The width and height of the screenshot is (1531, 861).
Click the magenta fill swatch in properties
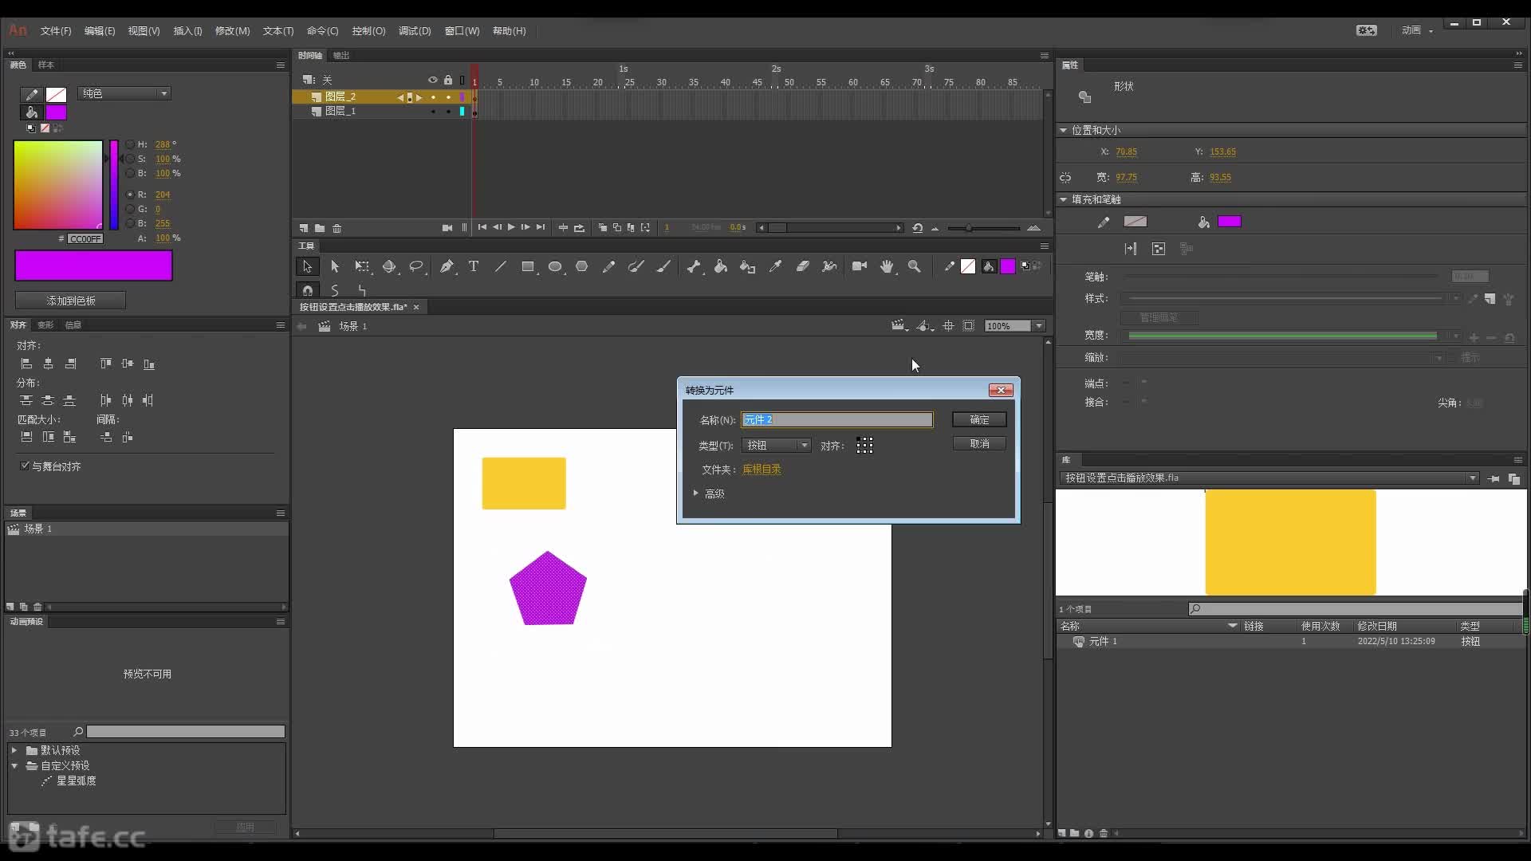pyautogui.click(x=1230, y=222)
